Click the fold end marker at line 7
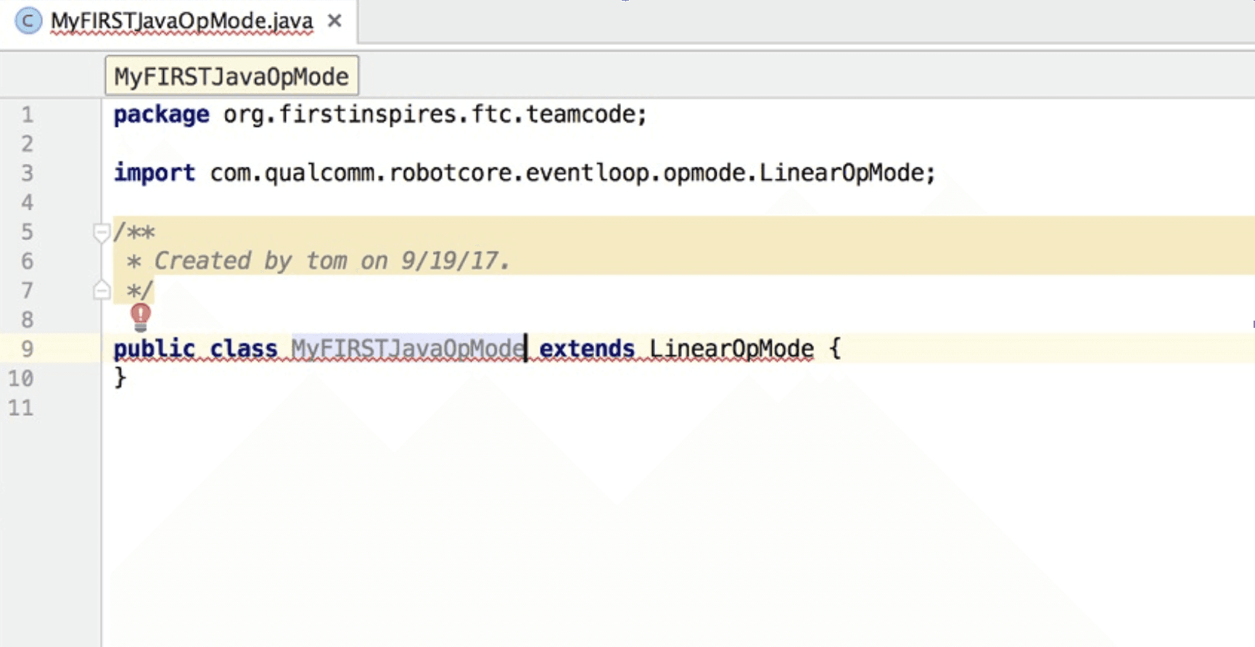The height and width of the screenshot is (647, 1255). pyautogui.click(x=102, y=291)
